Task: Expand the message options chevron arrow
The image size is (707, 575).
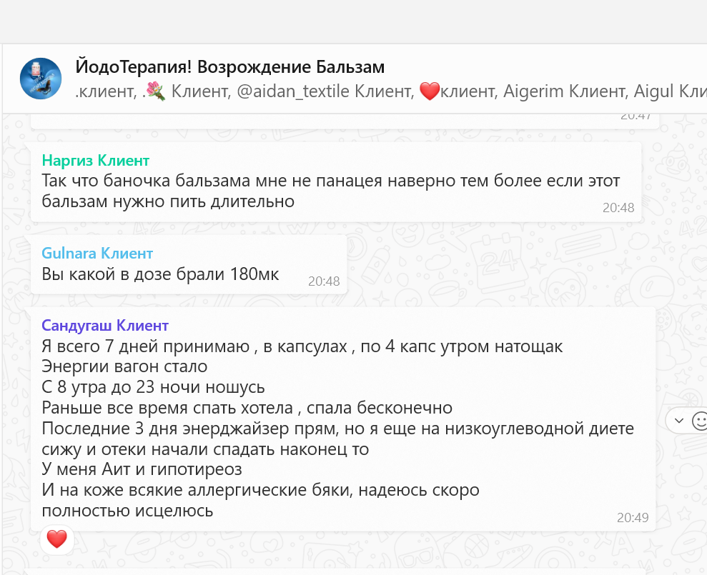Action: tap(679, 421)
